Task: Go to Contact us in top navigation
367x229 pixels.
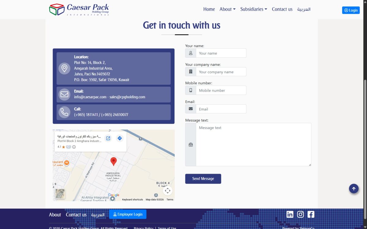Action: pyautogui.click(x=282, y=9)
